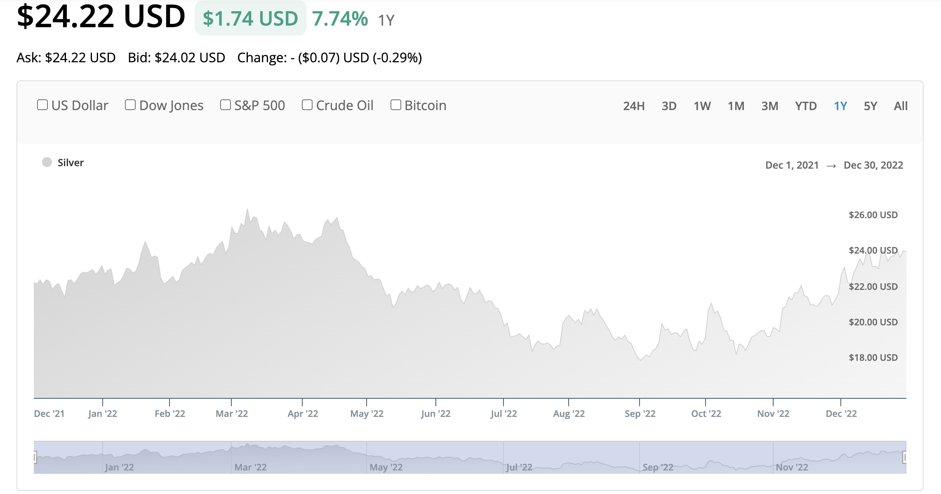Tick the Dow Jones comparison checkbox

coord(130,105)
